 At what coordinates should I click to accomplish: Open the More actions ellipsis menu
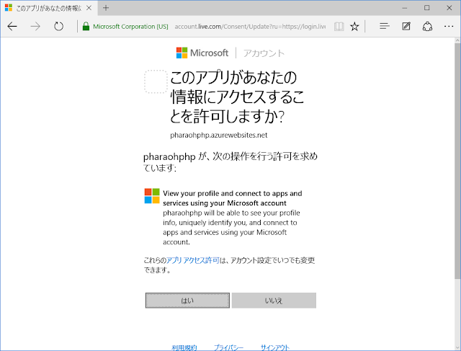coord(449,27)
